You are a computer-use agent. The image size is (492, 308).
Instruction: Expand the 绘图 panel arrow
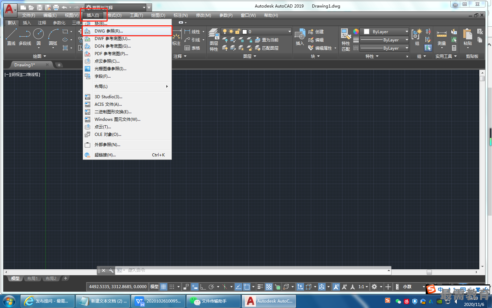pyautogui.click(x=45, y=56)
